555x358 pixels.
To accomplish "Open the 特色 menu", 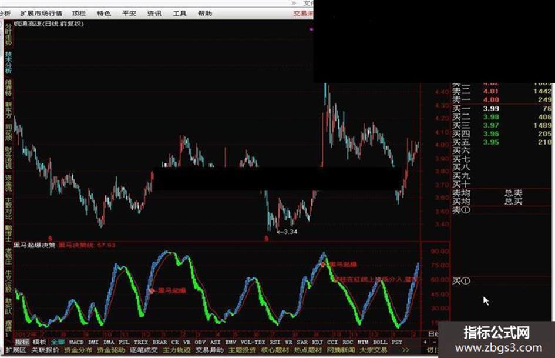I will click(104, 14).
